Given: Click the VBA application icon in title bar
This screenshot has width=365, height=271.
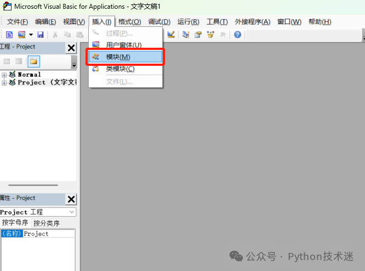Looking at the screenshot, I should (x=7, y=6).
